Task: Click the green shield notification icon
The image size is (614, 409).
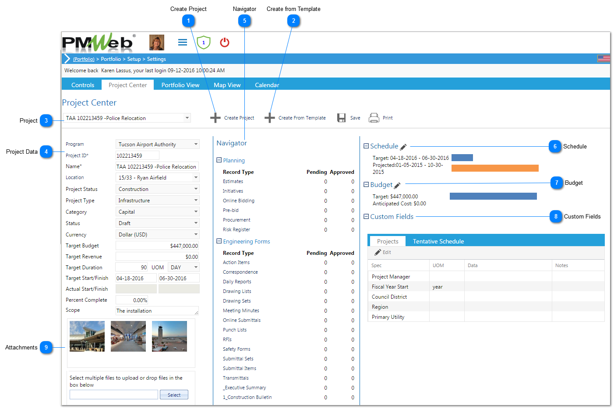Action: [204, 42]
